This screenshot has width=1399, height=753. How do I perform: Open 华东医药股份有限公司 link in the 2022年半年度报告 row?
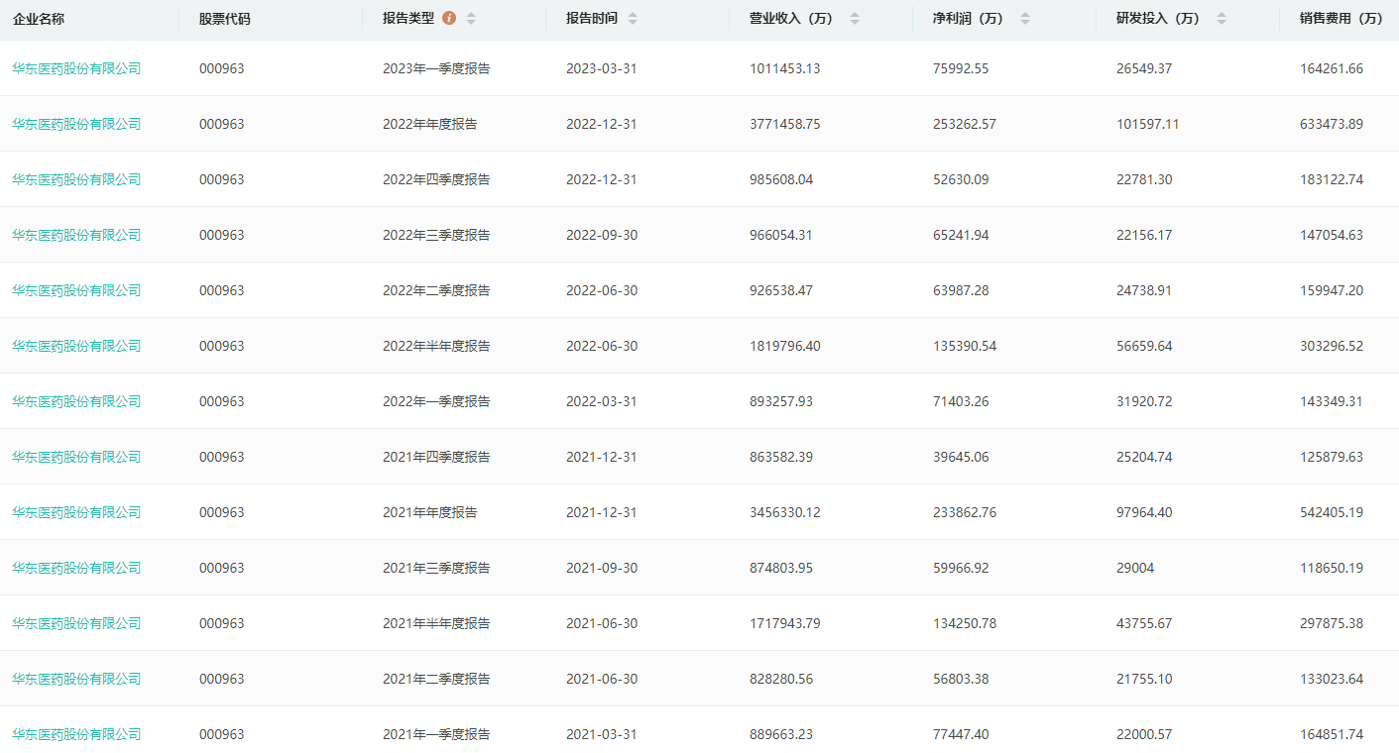tap(76, 346)
